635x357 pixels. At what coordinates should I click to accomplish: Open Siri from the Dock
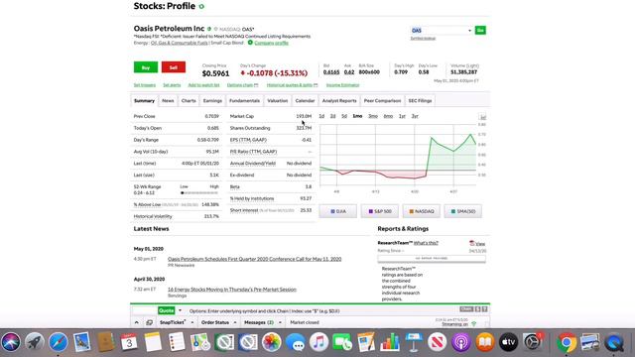(11, 342)
